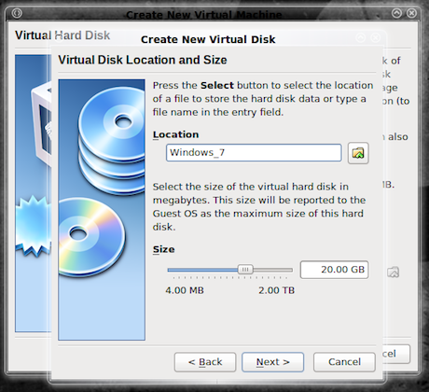Click the Create New Virtual Disk title bar
This screenshot has height=392, width=429.
pos(208,39)
